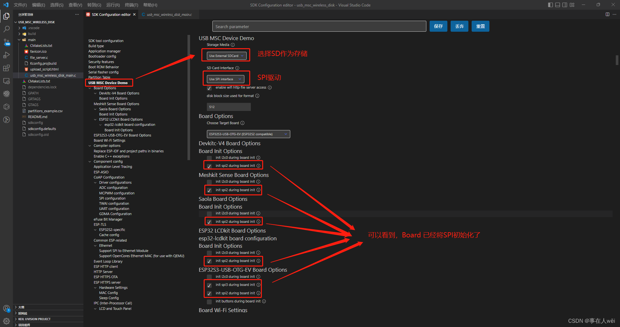The image size is (620, 327).
Task: Open editor more actions ellipsis
Action: pyautogui.click(x=615, y=14)
